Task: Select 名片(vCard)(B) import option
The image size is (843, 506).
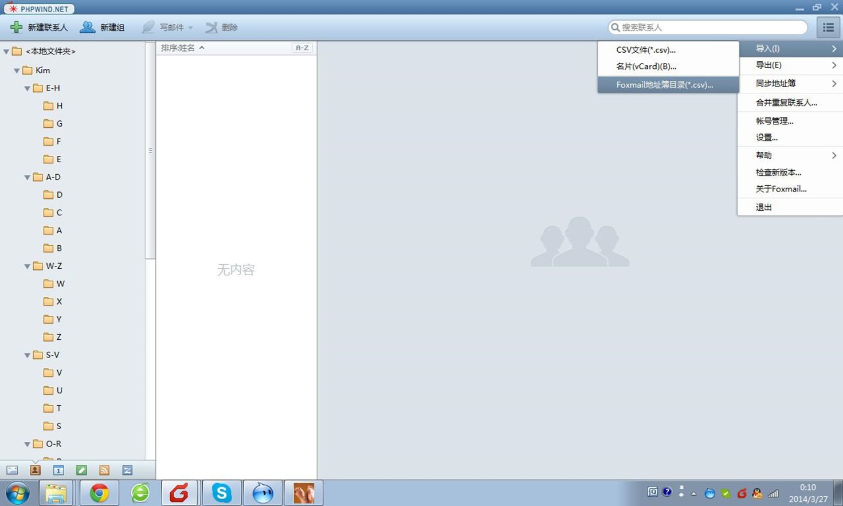Action: [x=646, y=66]
